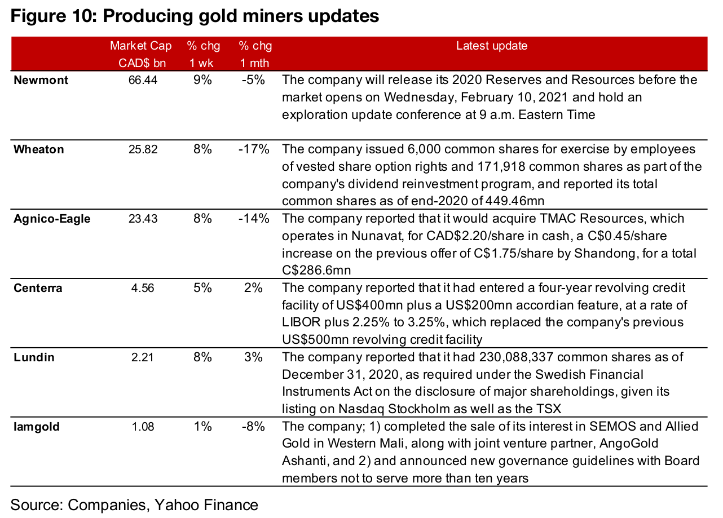The height and width of the screenshot is (518, 723).
Task: Click the % chg 1 wk header
Action: coord(204,54)
